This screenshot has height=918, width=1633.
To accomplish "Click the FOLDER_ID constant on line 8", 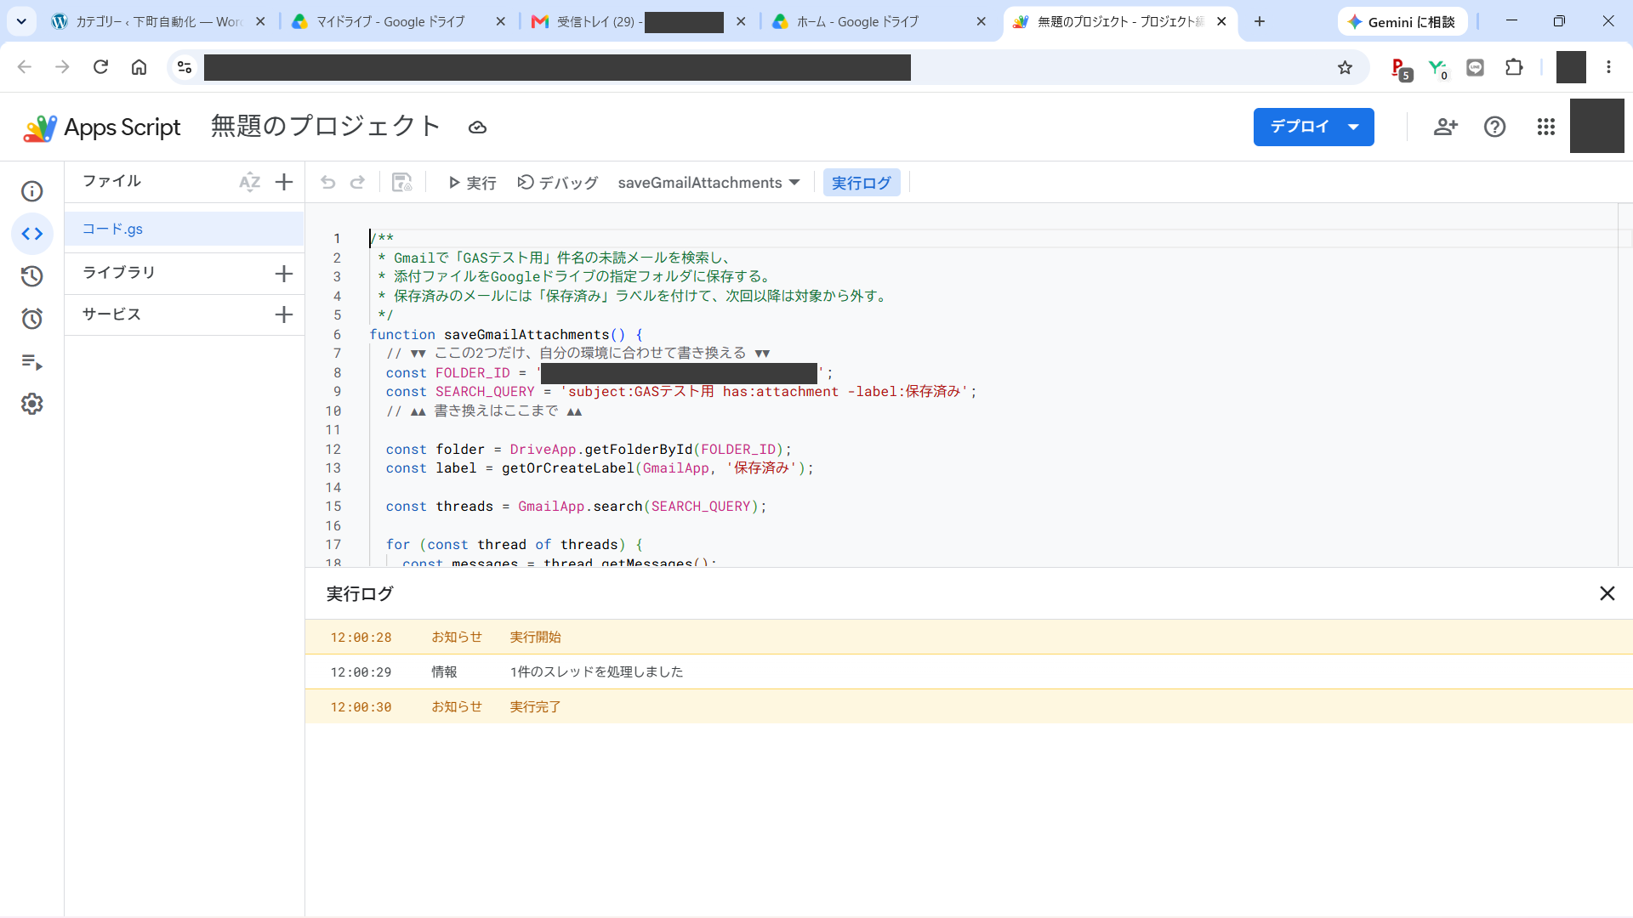I will click(x=472, y=373).
